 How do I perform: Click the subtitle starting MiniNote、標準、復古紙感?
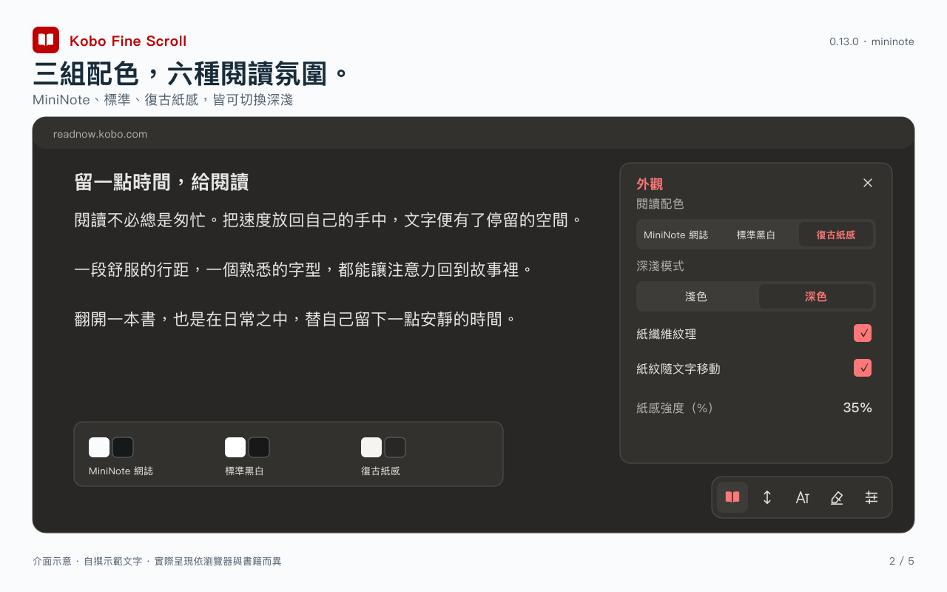point(163,99)
